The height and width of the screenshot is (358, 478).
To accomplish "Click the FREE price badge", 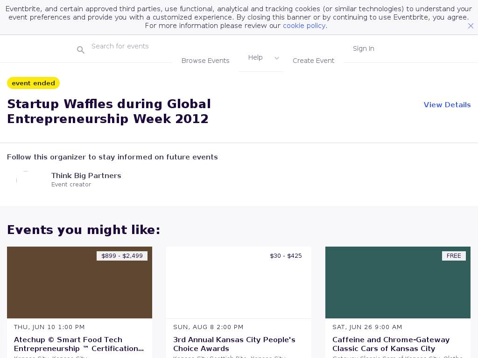I will click(453, 256).
